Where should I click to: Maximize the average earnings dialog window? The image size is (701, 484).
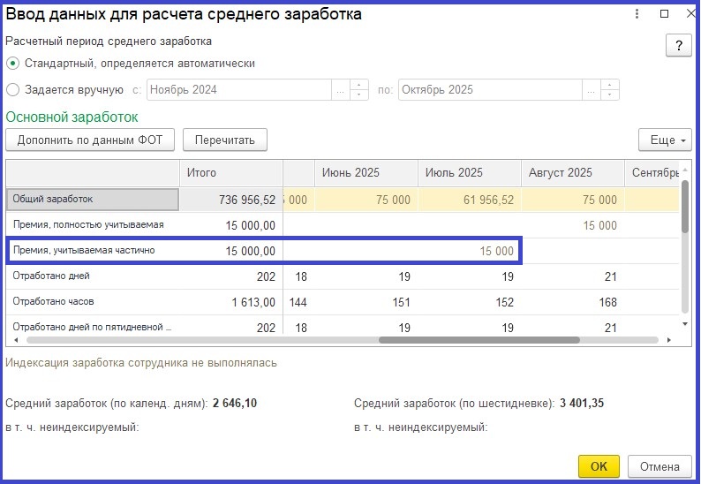(664, 14)
